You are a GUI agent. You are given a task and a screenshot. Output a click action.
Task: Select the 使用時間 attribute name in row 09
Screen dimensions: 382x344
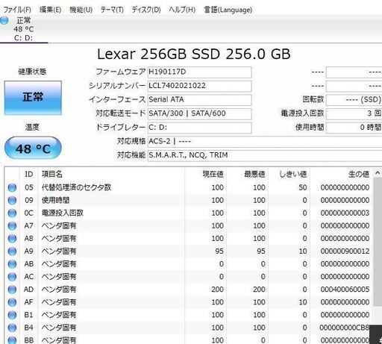pos(55,200)
